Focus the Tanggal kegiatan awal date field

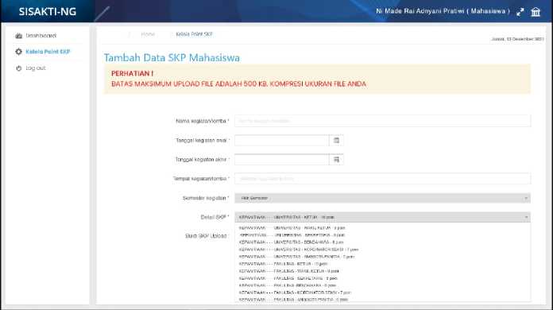pos(282,141)
